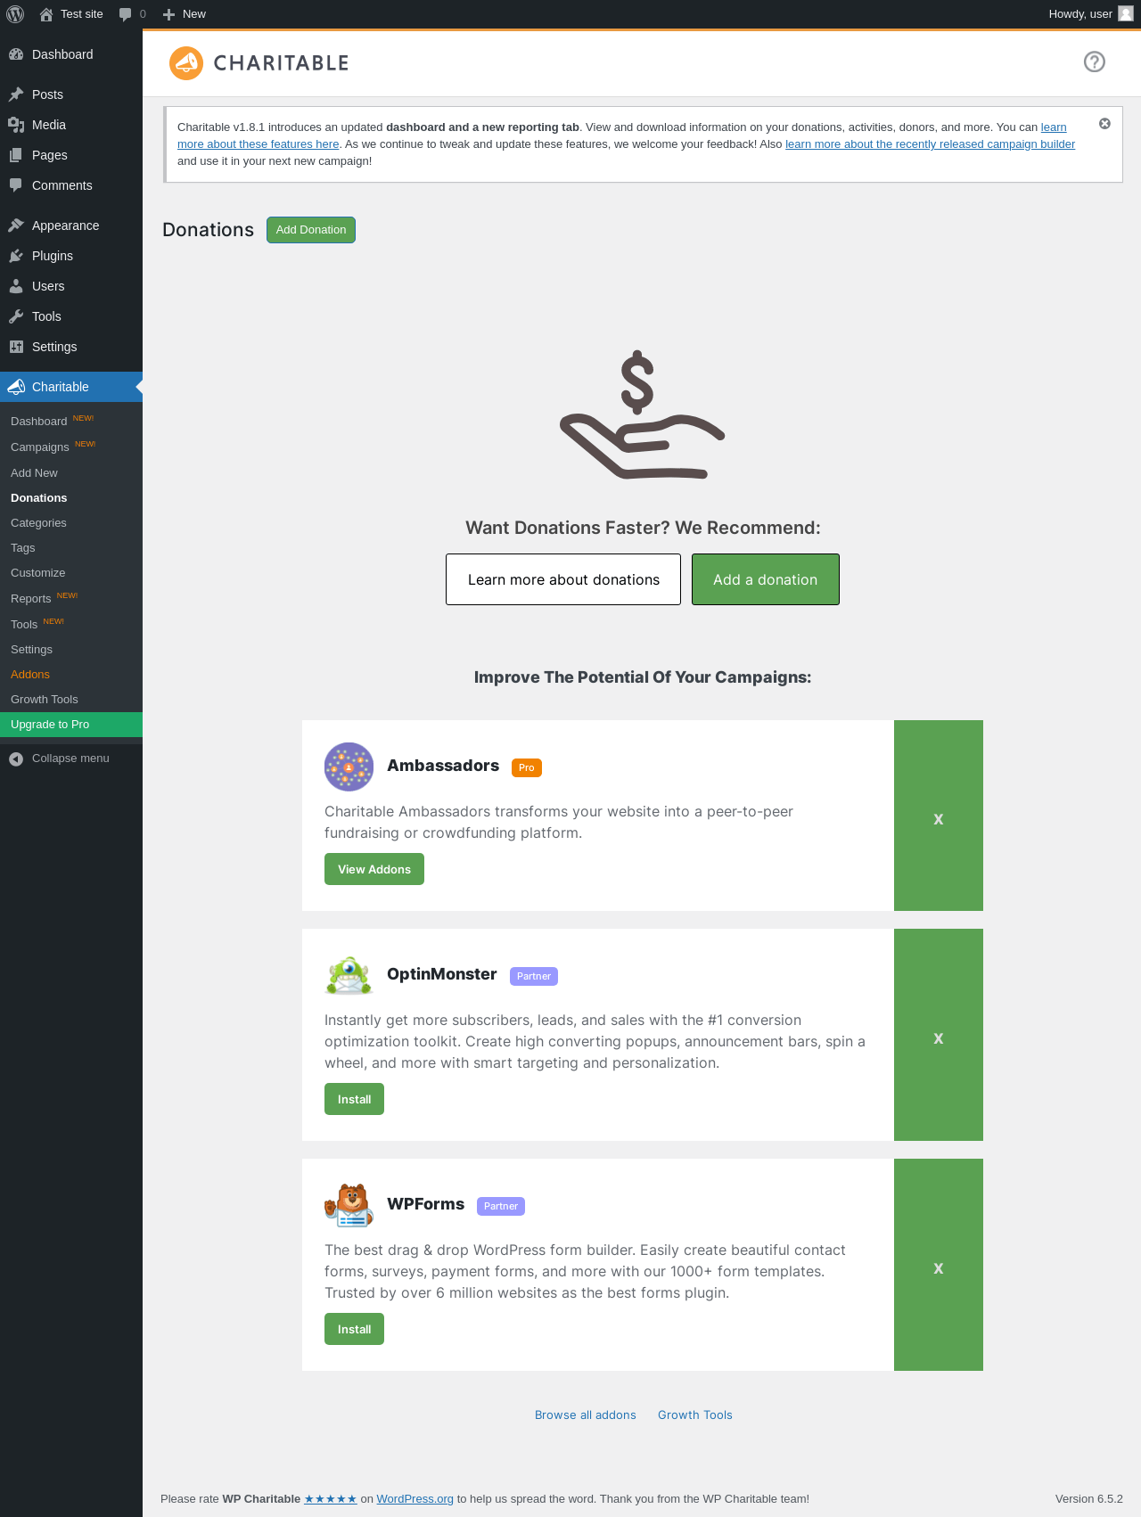The width and height of the screenshot is (1141, 1517).
Task: Click the WPForms bear mascot icon
Action: click(x=349, y=1205)
